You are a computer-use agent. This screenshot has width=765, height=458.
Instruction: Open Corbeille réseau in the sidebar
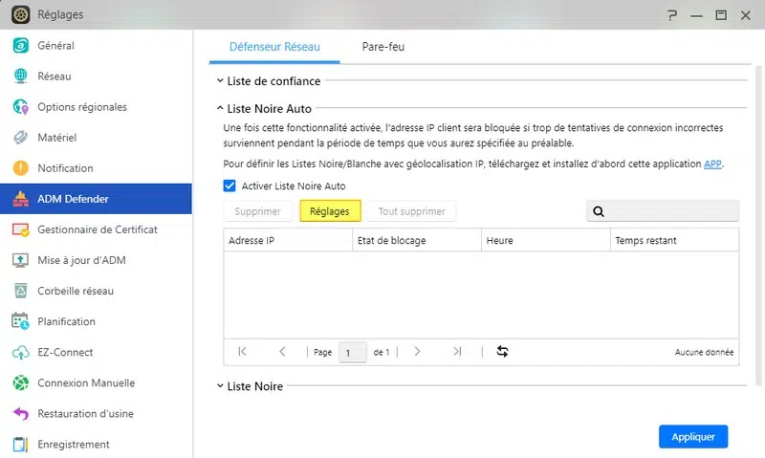pyautogui.click(x=97, y=291)
